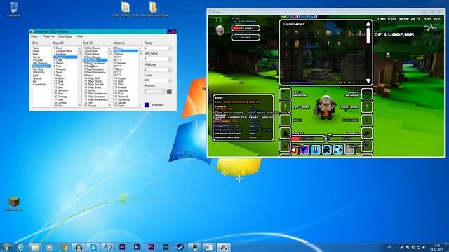Viewport: 449px width, 252px height.
Task: Open After Effects from the taskbar
Action: click(122, 247)
